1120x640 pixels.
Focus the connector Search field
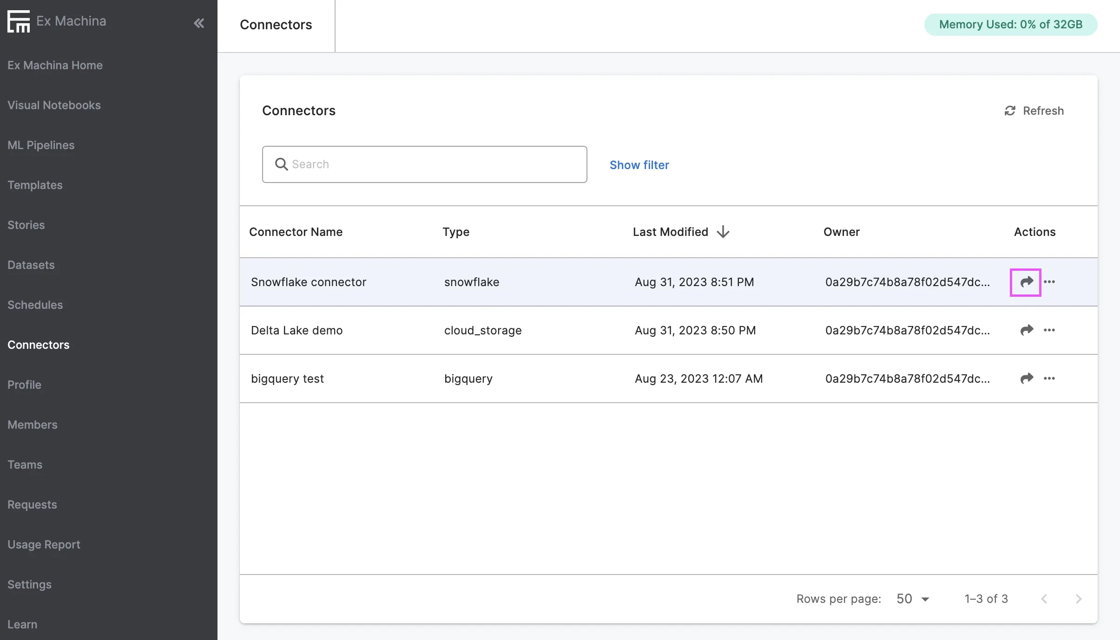(424, 164)
